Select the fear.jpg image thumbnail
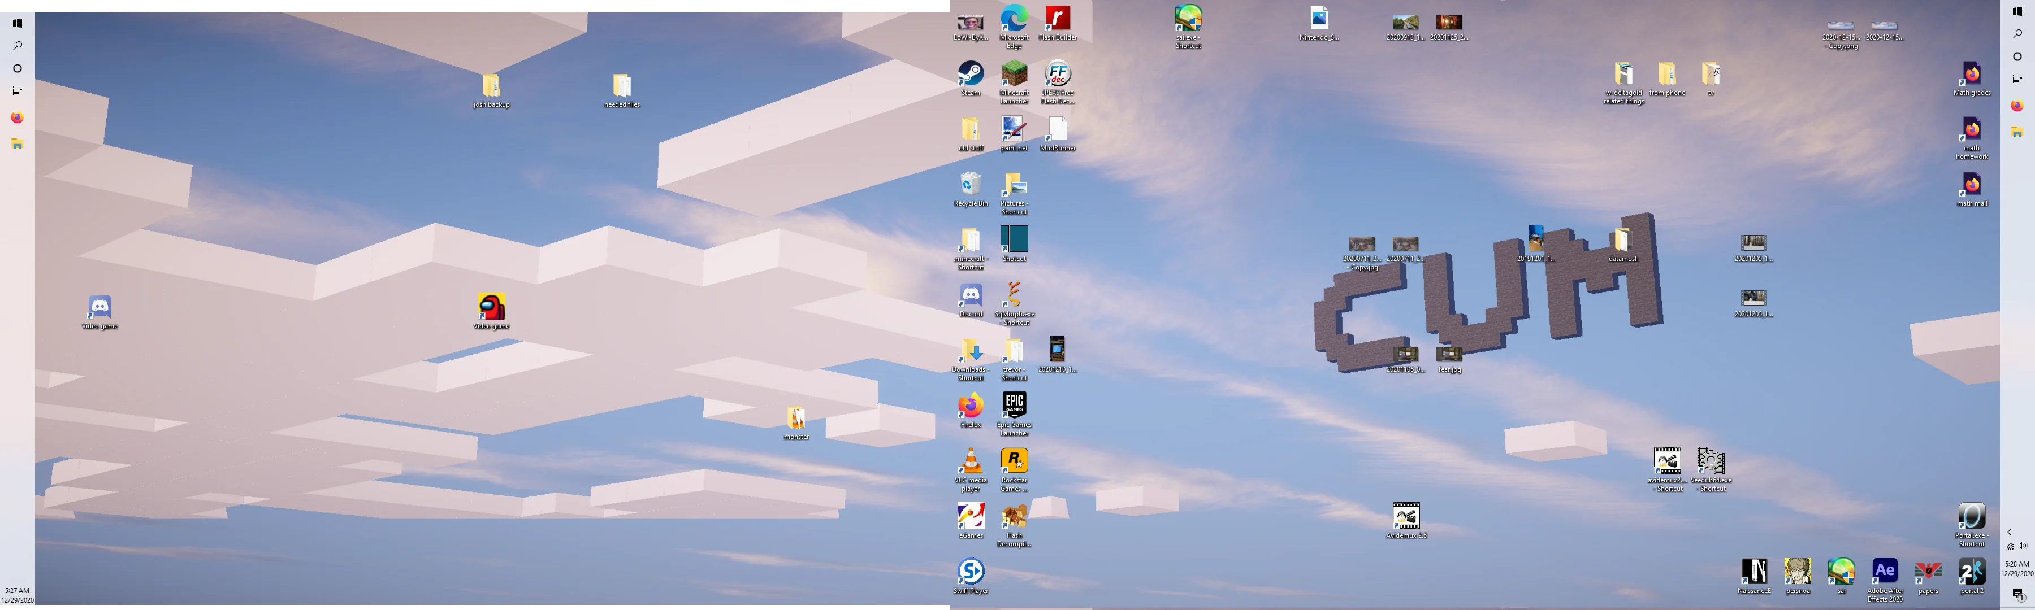The height and width of the screenshot is (610, 2035). [1449, 355]
